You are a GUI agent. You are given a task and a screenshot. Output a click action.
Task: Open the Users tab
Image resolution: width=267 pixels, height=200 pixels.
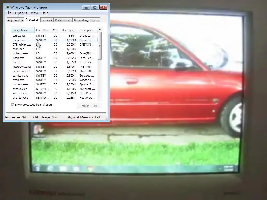click(x=95, y=20)
